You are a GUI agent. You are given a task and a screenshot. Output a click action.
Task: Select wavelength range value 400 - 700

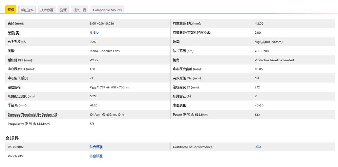pos(262,51)
